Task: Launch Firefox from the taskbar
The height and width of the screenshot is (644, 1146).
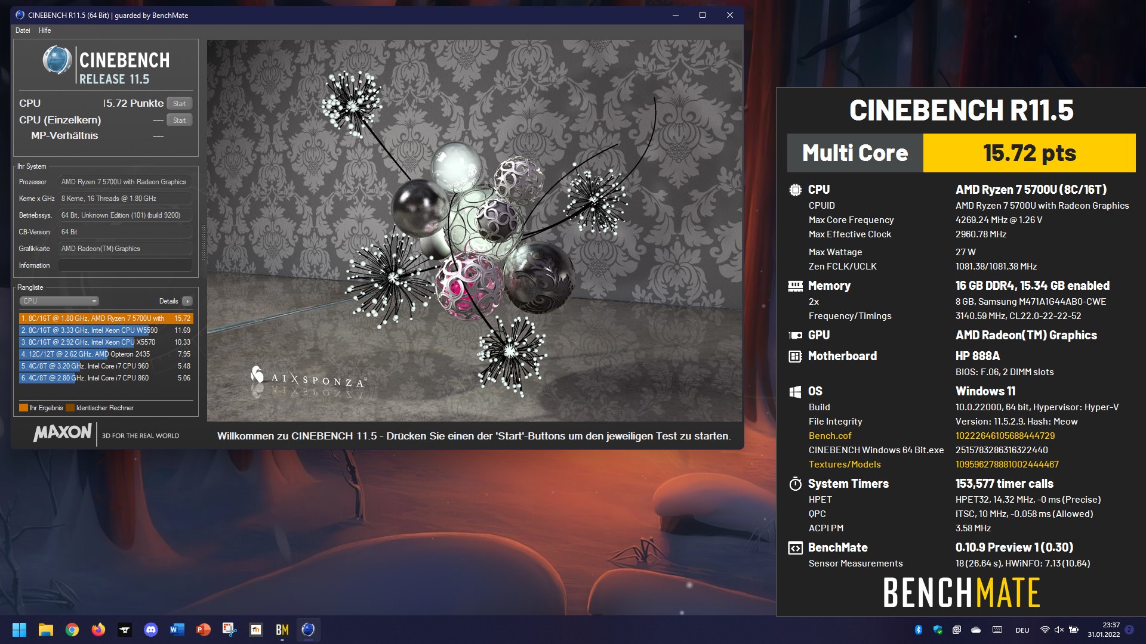Action: pyautogui.click(x=98, y=630)
